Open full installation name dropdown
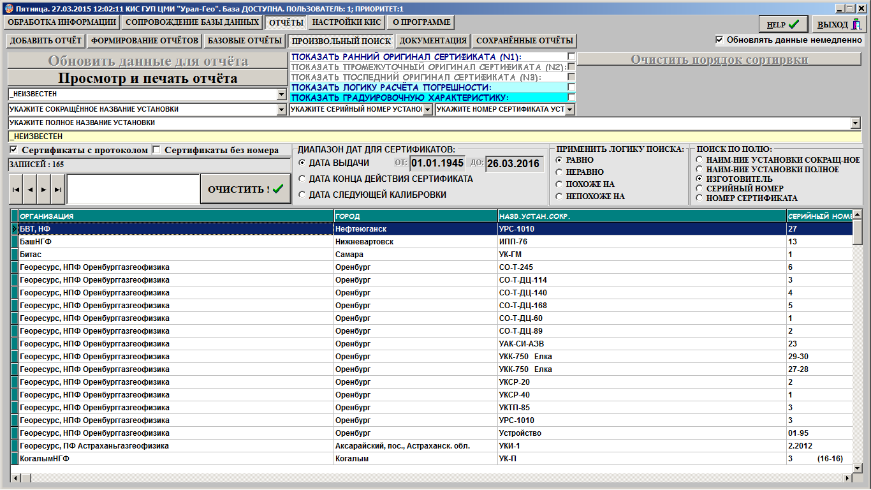Viewport: 871px width, 490px height. click(856, 122)
